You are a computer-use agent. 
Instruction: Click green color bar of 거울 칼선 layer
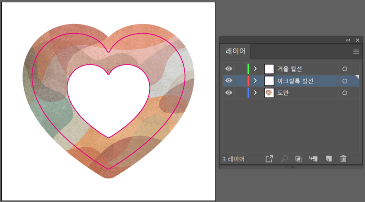pyautogui.click(x=248, y=69)
